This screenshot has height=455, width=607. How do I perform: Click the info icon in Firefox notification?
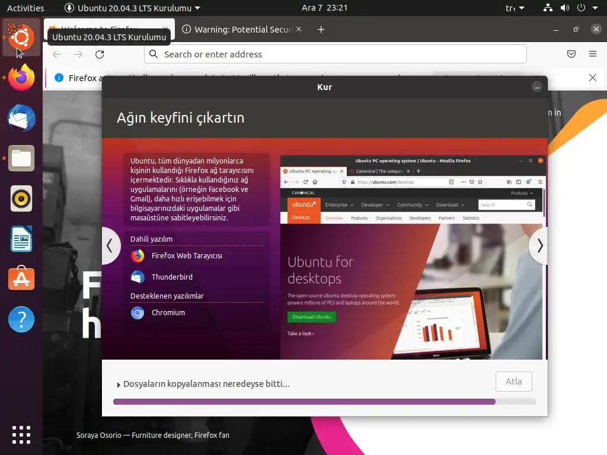point(59,78)
